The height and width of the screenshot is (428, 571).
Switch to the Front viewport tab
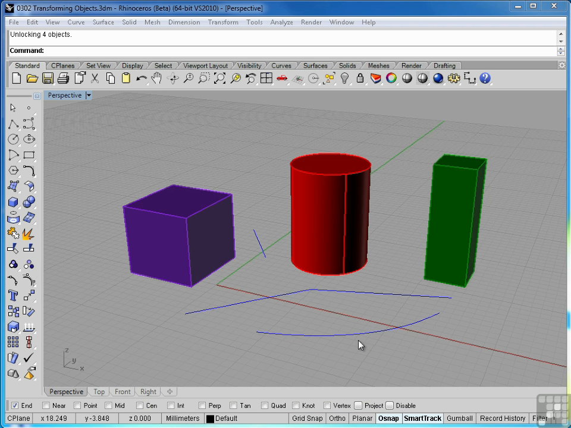(x=123, y=392)
